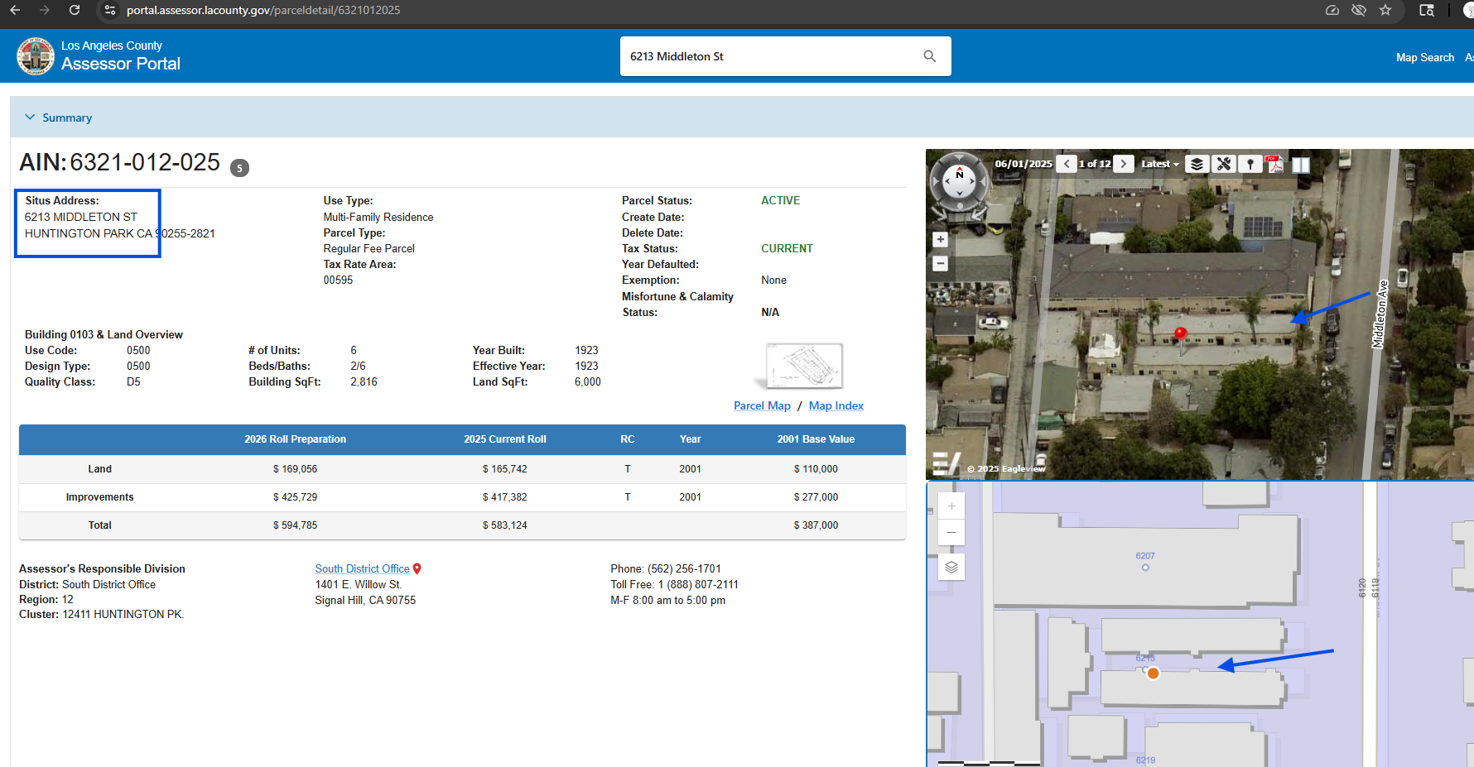This screenshot has width=1474, height=767.
Task: Open the aerial imagery layers panel
Action: pos(1197,164)
